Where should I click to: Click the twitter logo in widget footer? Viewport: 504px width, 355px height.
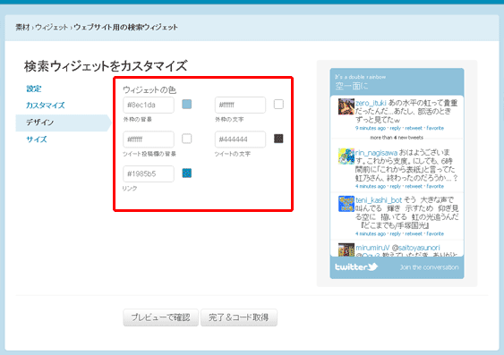356,266
